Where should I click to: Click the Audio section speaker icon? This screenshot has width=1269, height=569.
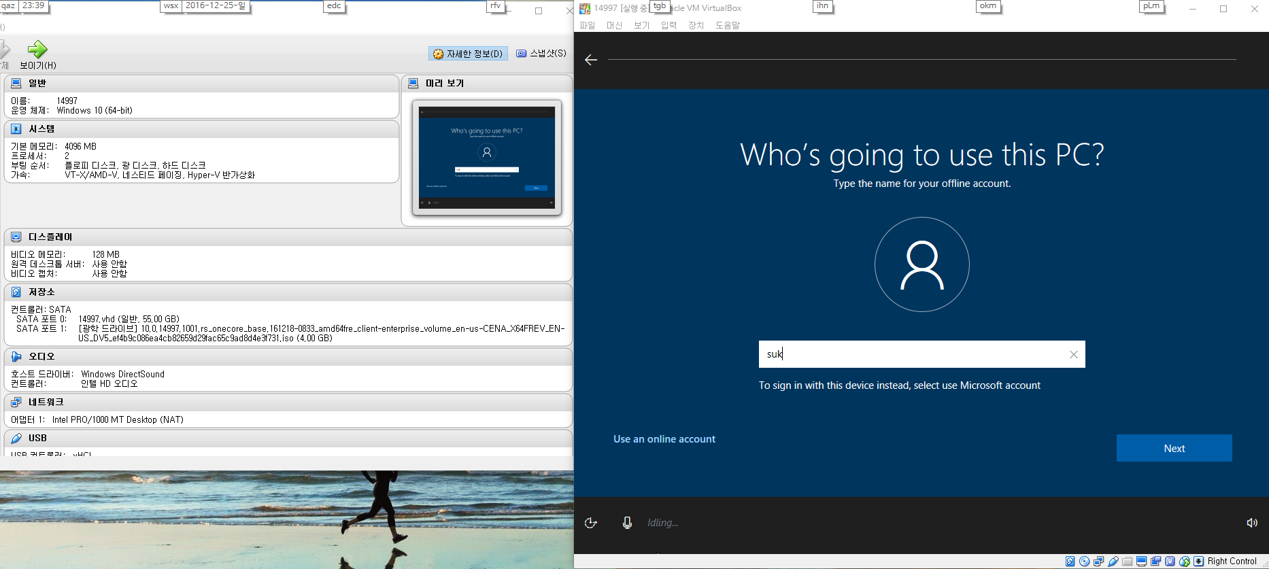(16, 356)
